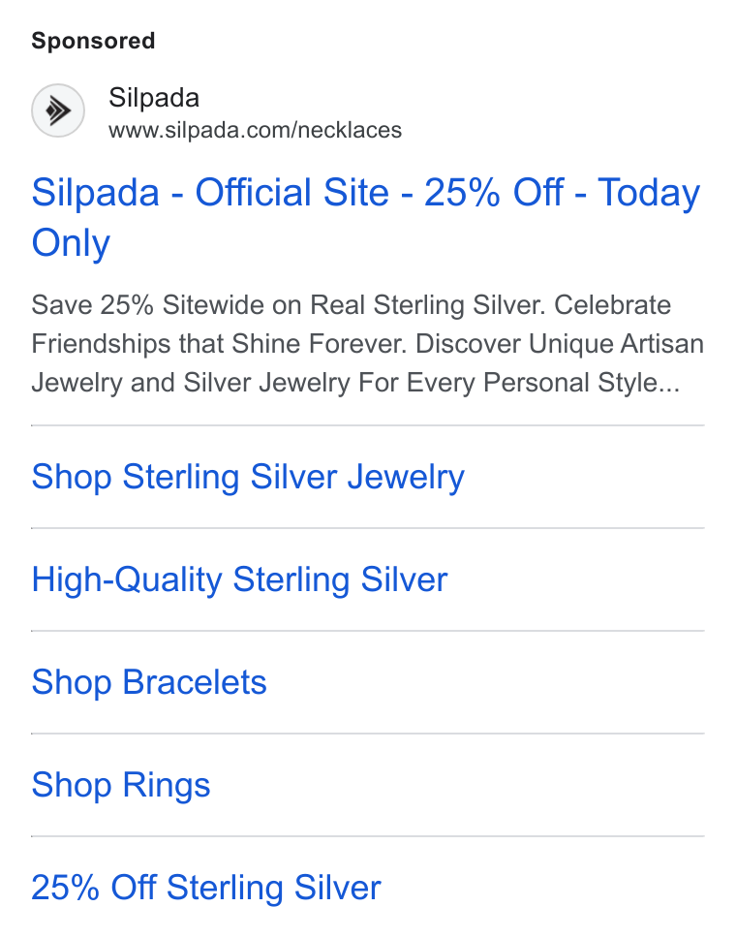The width and height of the screenshot is (736, 938).
Task: Open the Shop Bracelets link
Action: (x=149, y=682)
